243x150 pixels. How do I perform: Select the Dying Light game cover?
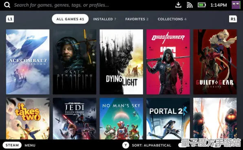click(121, 62)
